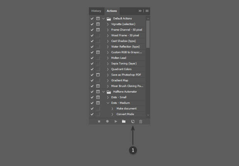Screen dimensions: 239x166
Task: Uncheck the Gradient Map action
Action: click(x=92, y=80)
